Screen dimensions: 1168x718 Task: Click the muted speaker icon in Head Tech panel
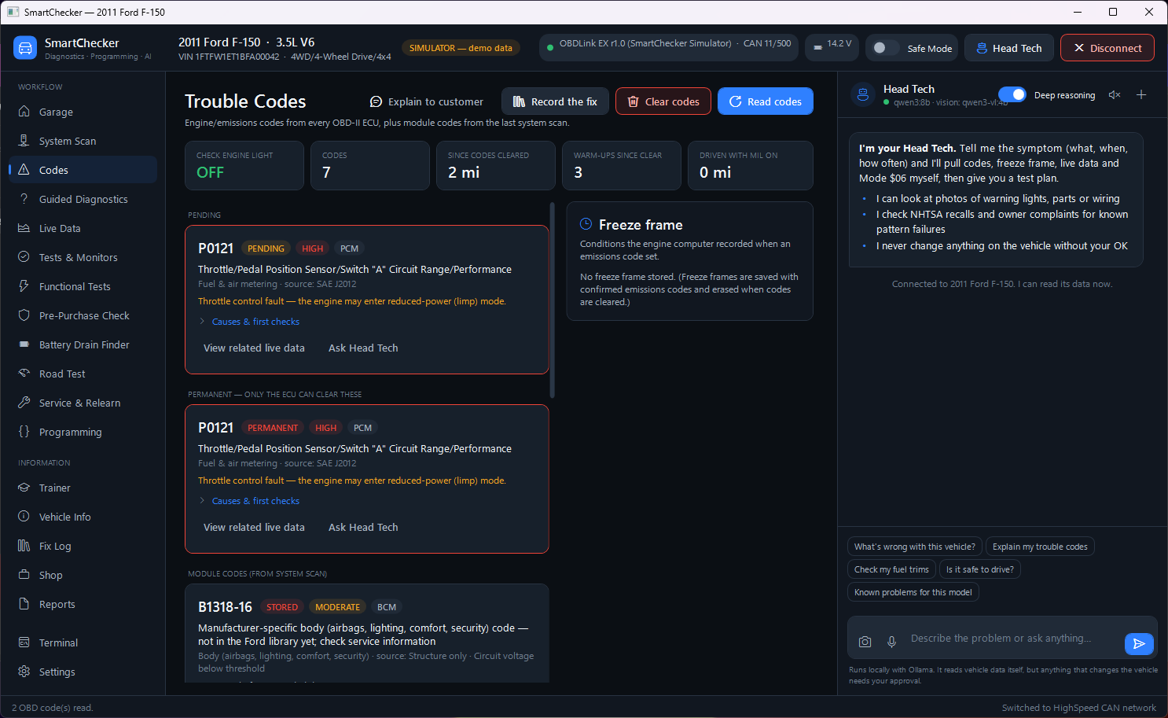pyautogui.click(x=1115, y=95)
